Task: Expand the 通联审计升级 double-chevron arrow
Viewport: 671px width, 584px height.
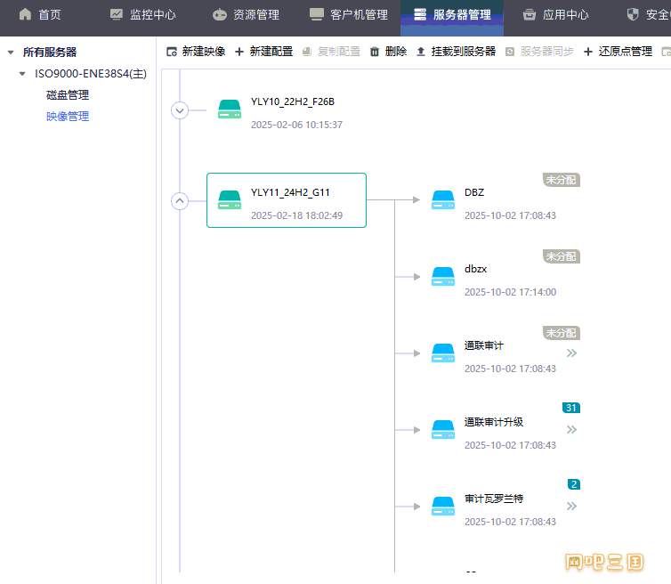Action: point(571,430)
